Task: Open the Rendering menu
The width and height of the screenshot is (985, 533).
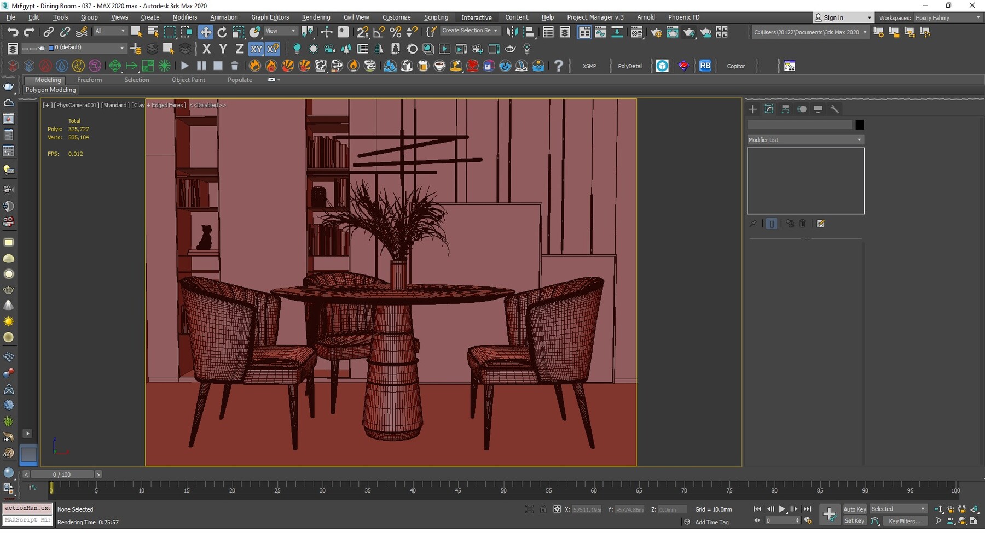Action: pos(316,17)
